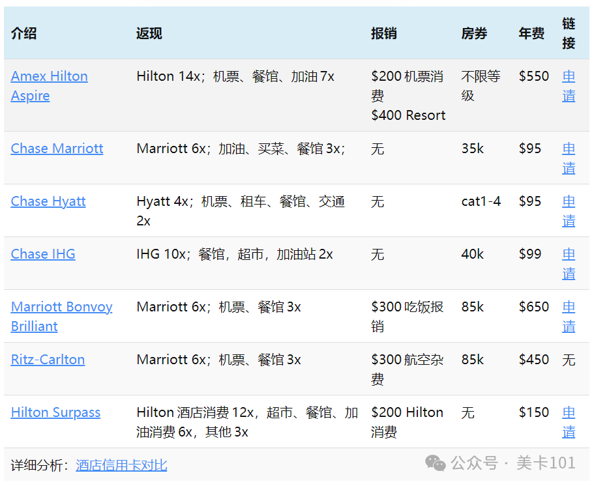
Task: Click the 详细分析 label text
Action: click(40, 465)
